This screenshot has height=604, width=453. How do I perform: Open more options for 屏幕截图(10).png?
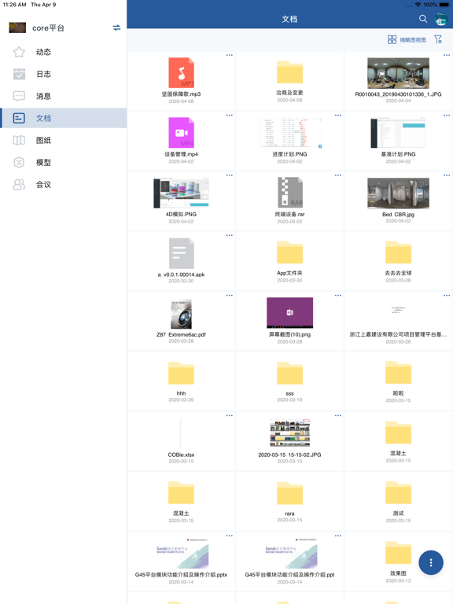[x=338, y=296]
